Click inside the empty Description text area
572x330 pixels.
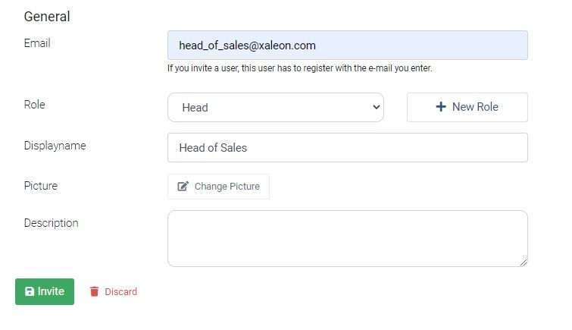348,239
